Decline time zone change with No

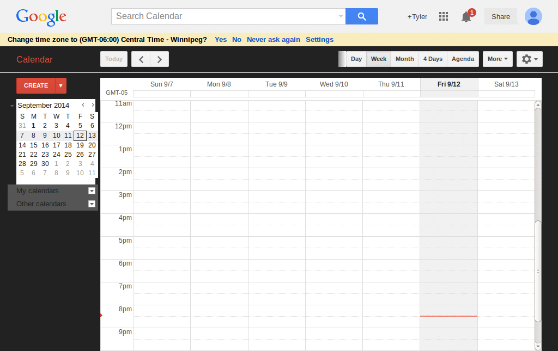[236, 39]
